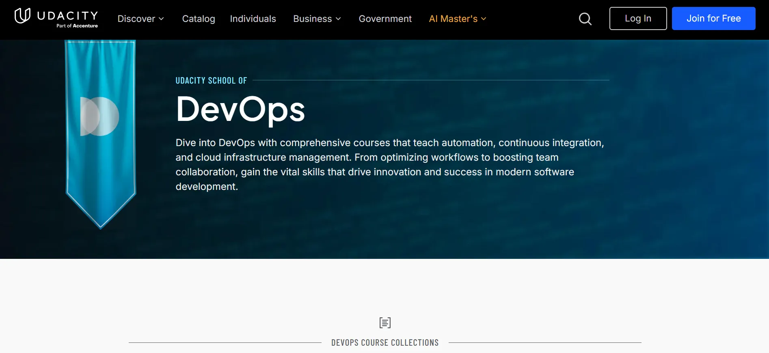Open the Government page

[385, 19]
